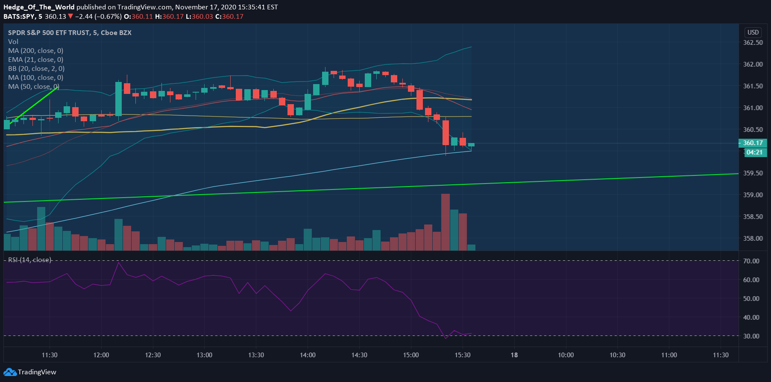Click the 10:00 time axis label
771x382 pixels.
coord(566,355)
